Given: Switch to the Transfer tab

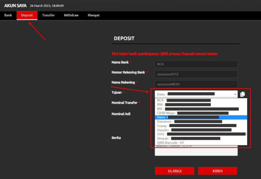Looking at the screenshot, I should [48, 15].
